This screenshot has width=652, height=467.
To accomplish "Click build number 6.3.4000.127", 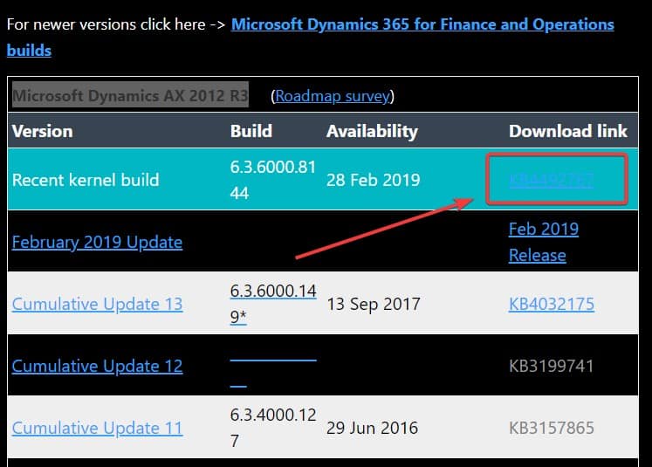I will pos(273,428).
